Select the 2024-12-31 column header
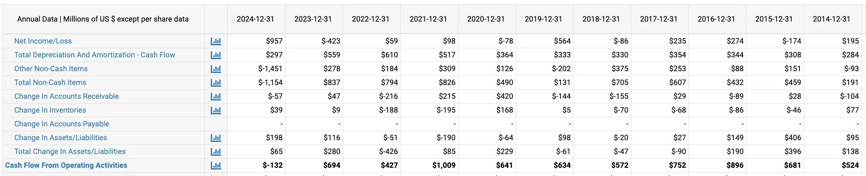Screen dimensions: 866x176 (255, 19)
